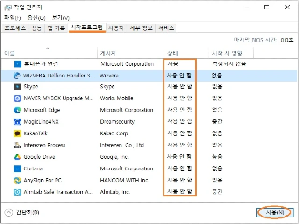Sort by the 상태 column header
The image size is (299, 224).
(186, 53)
